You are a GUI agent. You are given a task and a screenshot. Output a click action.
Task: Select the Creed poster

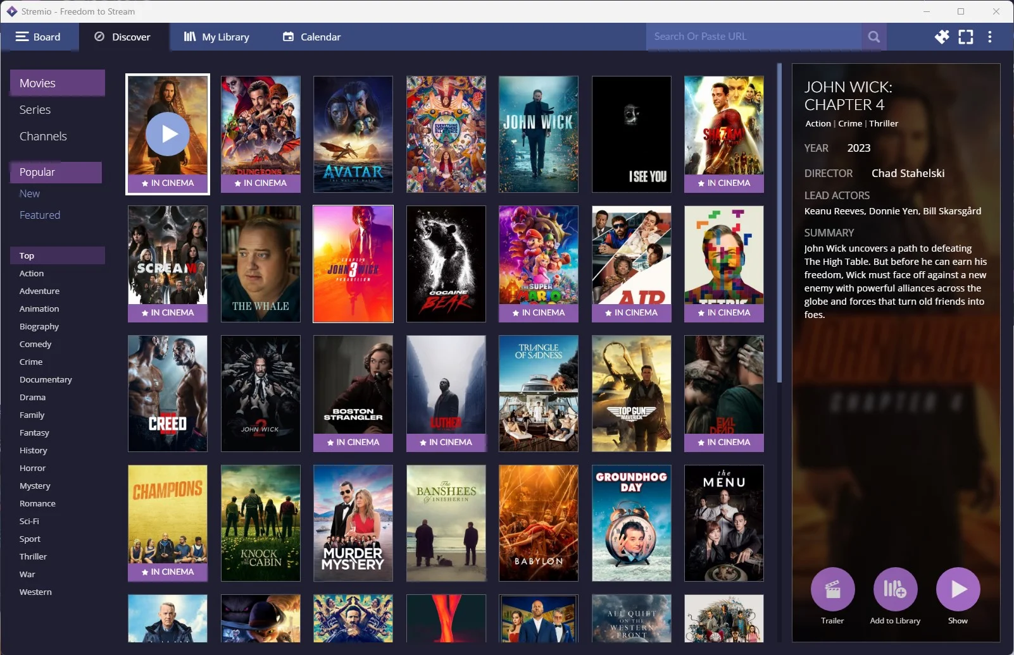click(168, 393)
